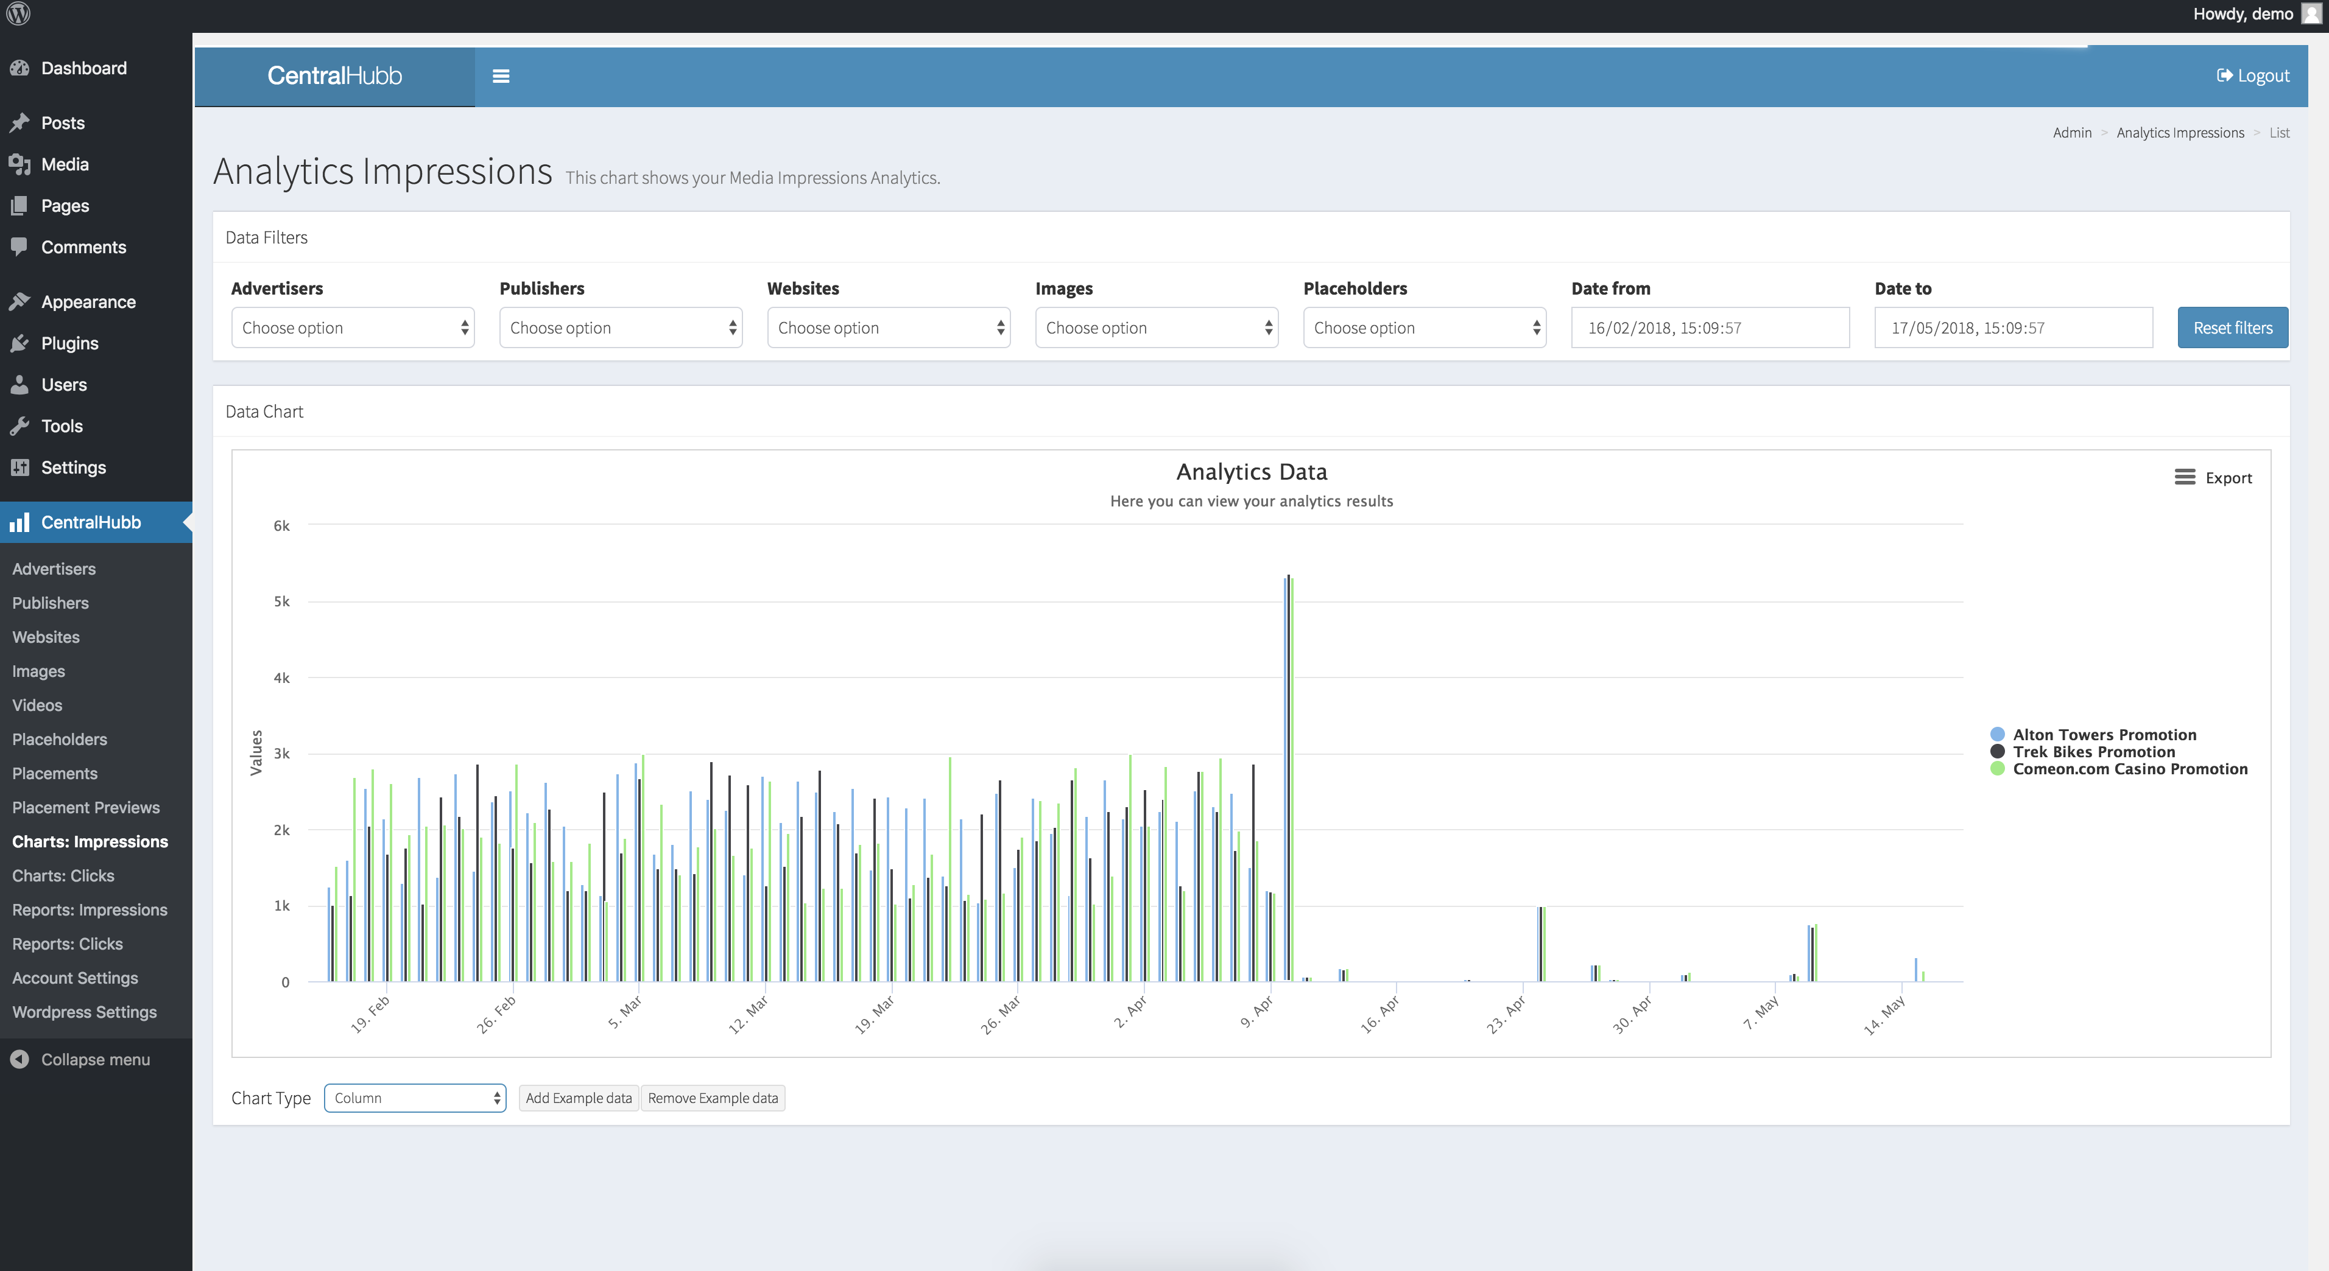
Task: Open the Settings menu item
Action: pyautogui.click(x=73, y=468)
